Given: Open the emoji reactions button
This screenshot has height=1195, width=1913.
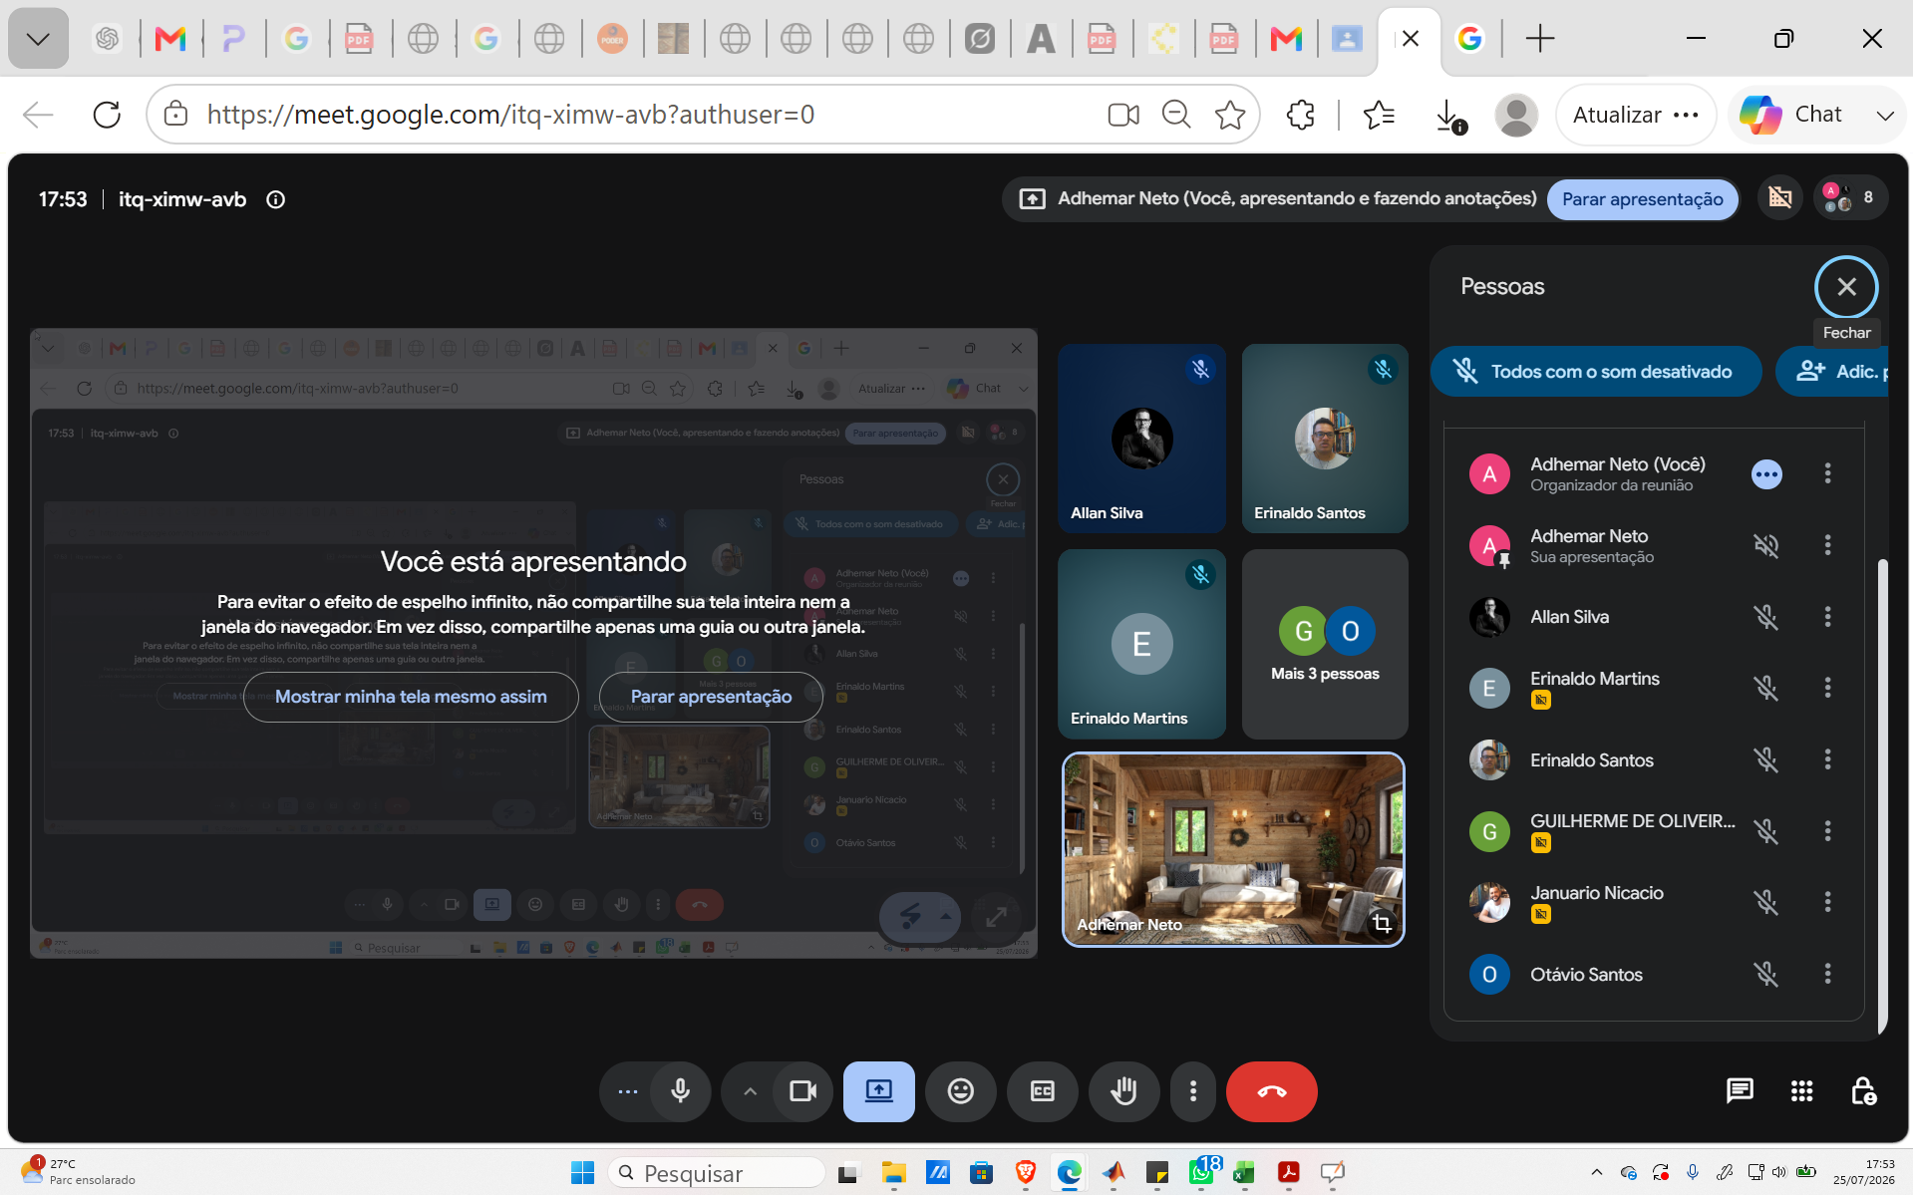Looking at the screenshot, I should click(960, 1091).
